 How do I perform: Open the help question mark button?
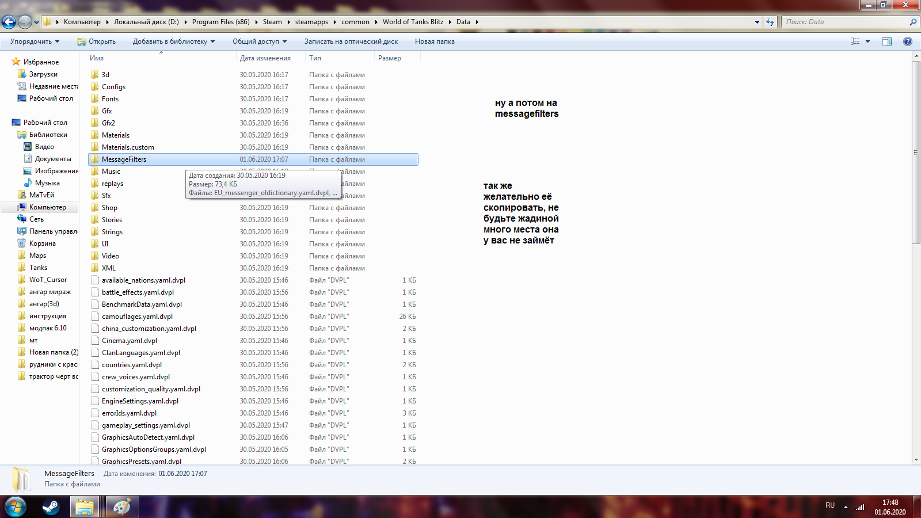click(x=908, y=41)
